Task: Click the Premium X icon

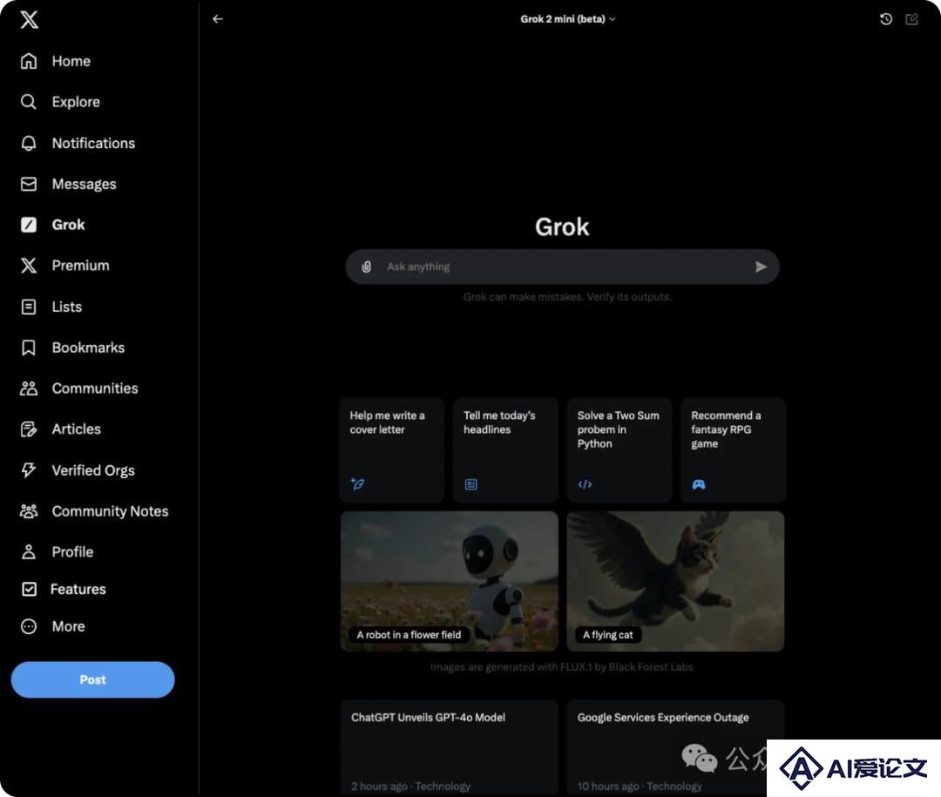Action: coord(29,266)
